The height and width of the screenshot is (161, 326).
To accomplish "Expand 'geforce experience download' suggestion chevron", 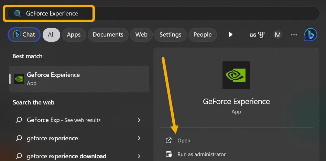I will (139, 156).
